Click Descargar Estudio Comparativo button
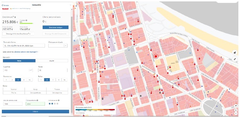The width and height of the screenshot is (240, 118). point(55,34)
